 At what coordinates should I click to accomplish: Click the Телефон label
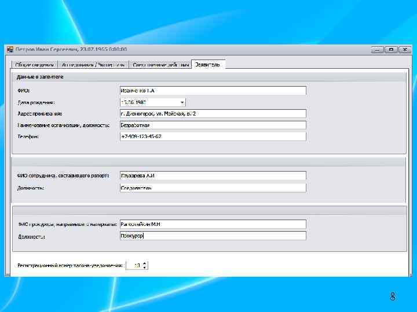tap(28, 136)
